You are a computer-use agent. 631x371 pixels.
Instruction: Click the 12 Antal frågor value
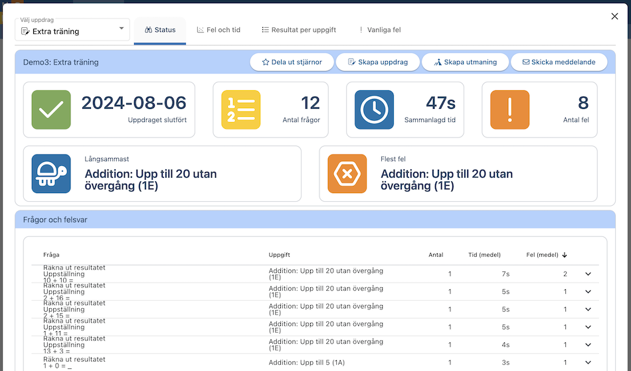311,104
